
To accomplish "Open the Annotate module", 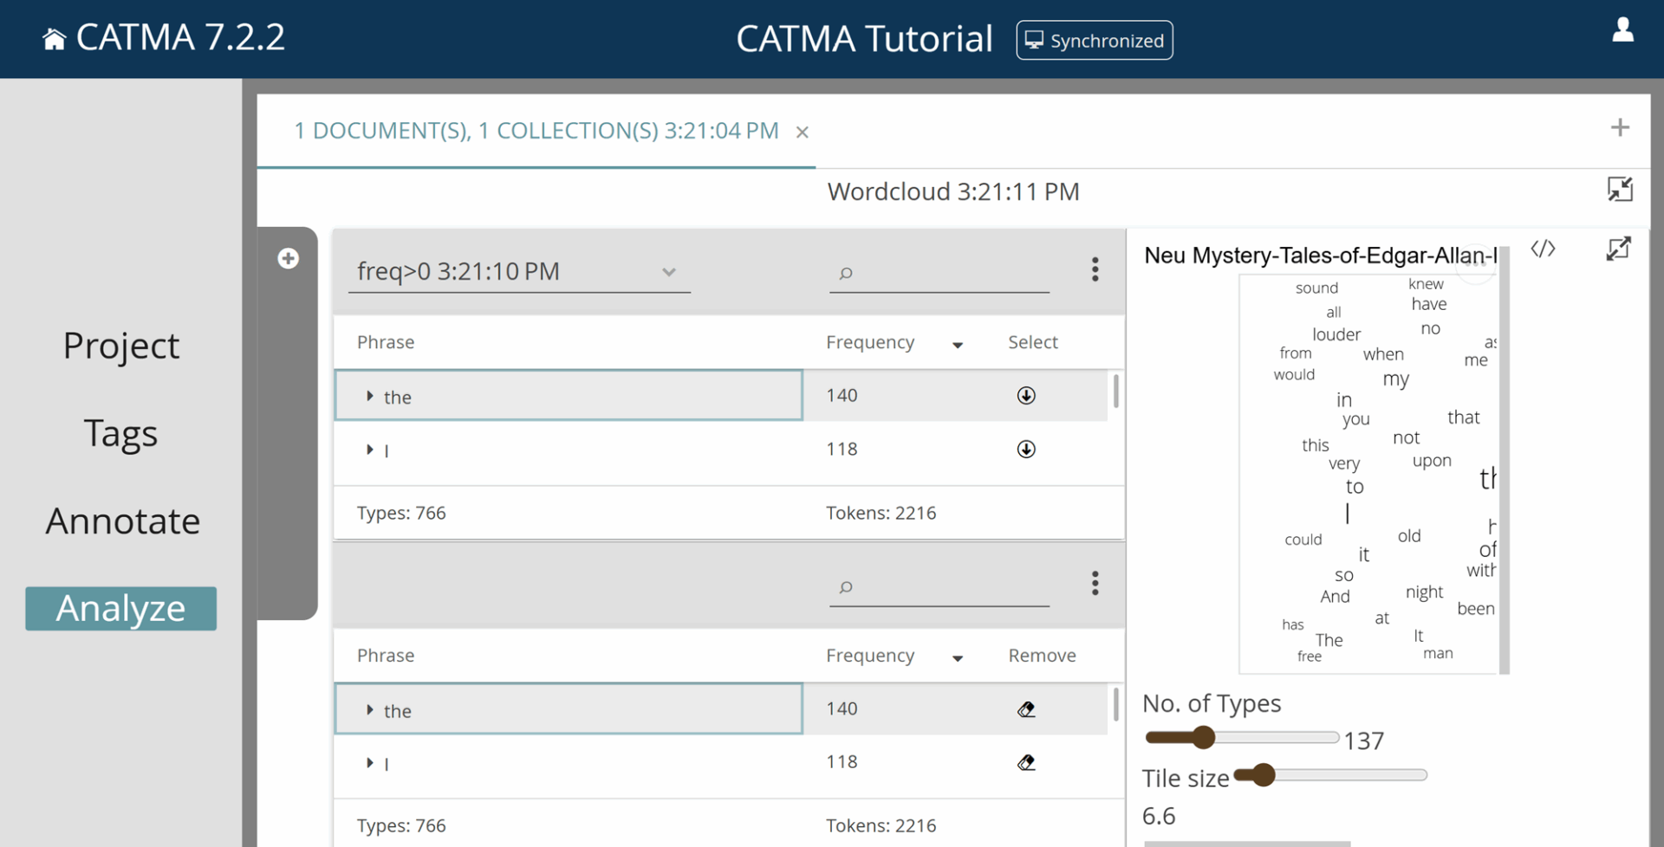I will coord(122,521).
